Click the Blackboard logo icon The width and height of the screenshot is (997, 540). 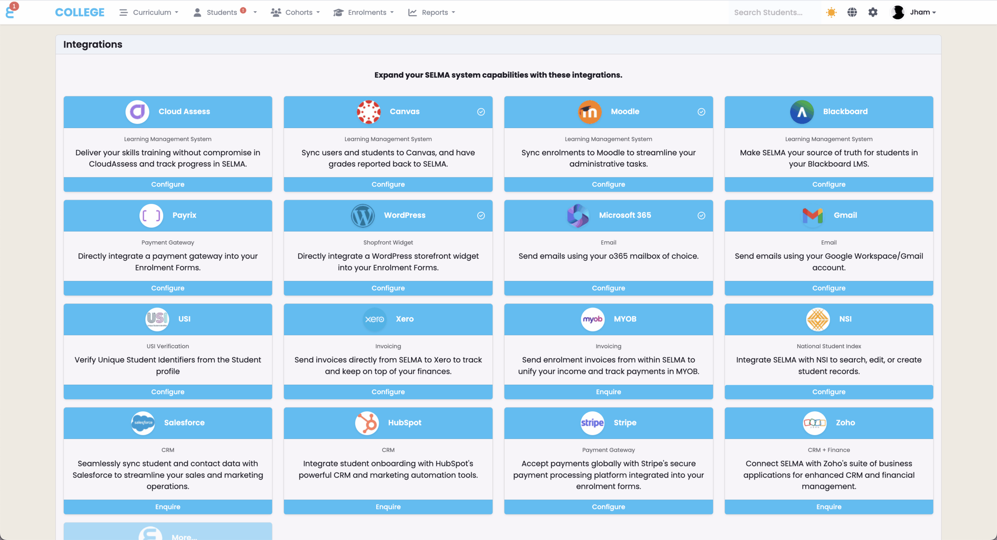[x=801, y=112]
